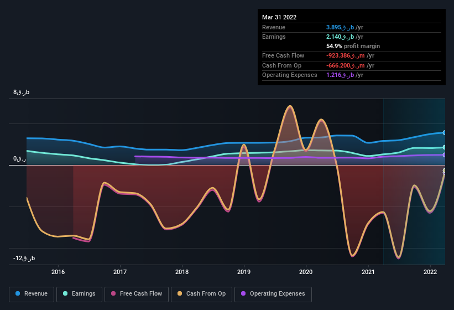This screenshot has width=454, height=310.
Task: Click the purple Operating Expenses legend dot
Action: coord(243,294)
